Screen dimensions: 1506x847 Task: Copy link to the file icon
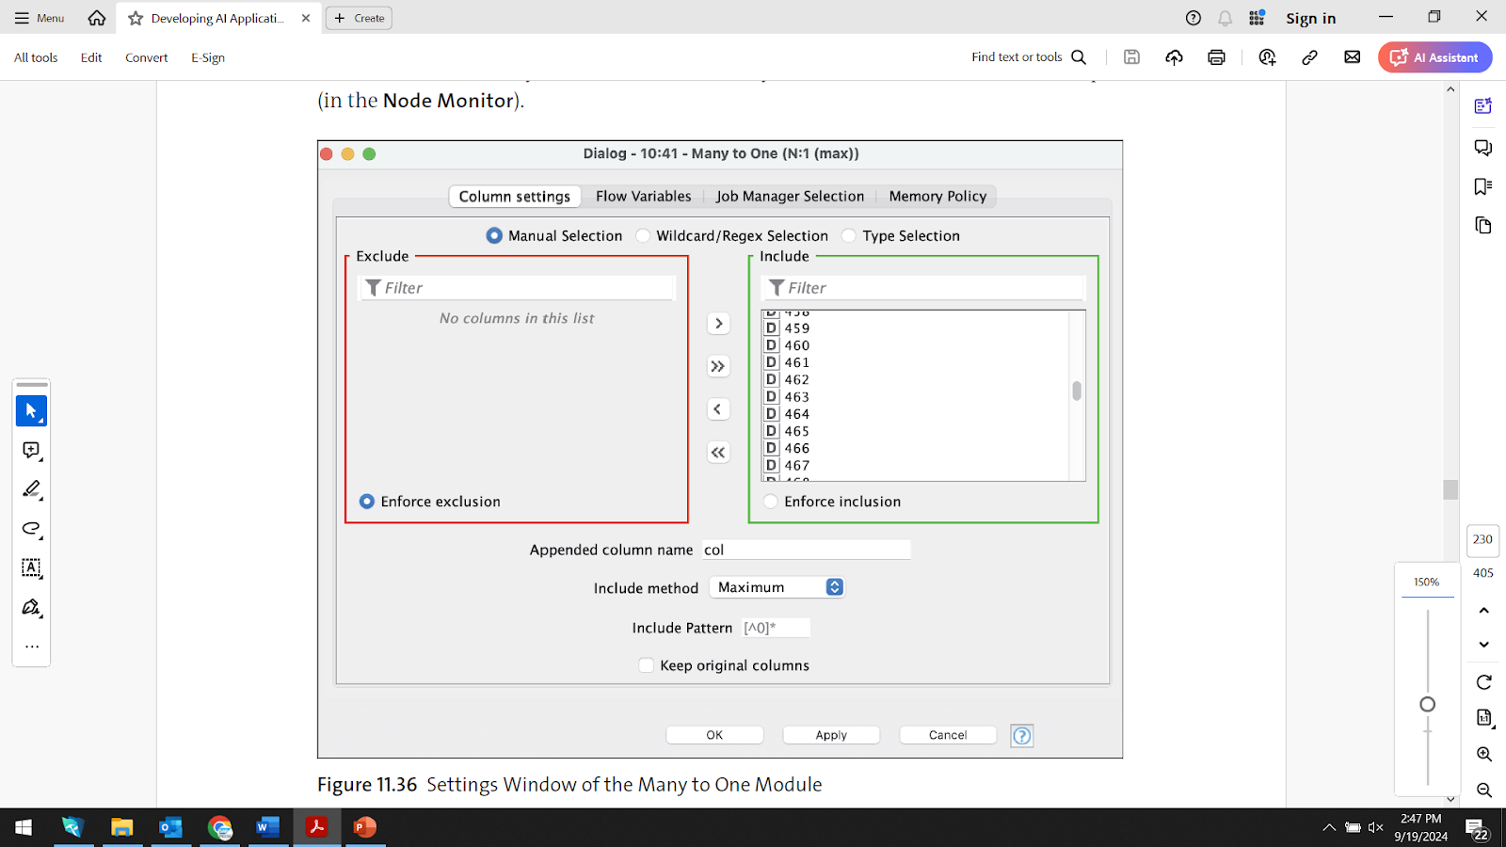click(1309, 57)
